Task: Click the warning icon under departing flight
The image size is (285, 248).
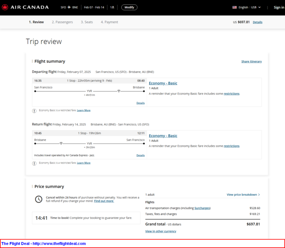Action: pyautogui.click(x=34, y=111)
